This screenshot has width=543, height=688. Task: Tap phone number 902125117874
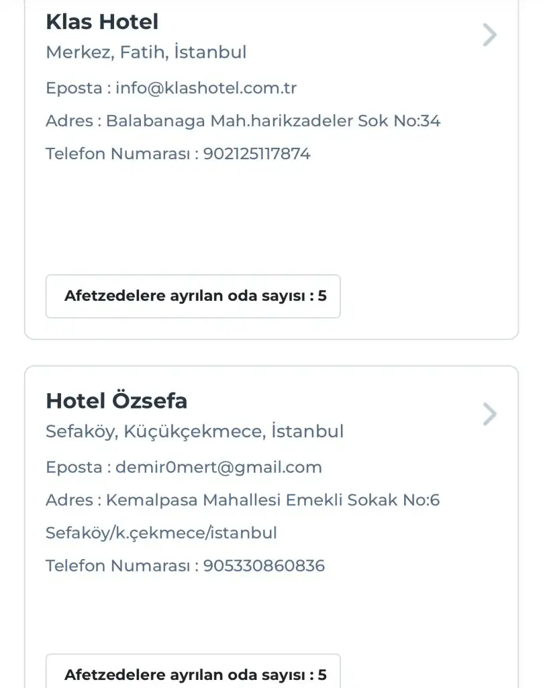click(257, 154)
